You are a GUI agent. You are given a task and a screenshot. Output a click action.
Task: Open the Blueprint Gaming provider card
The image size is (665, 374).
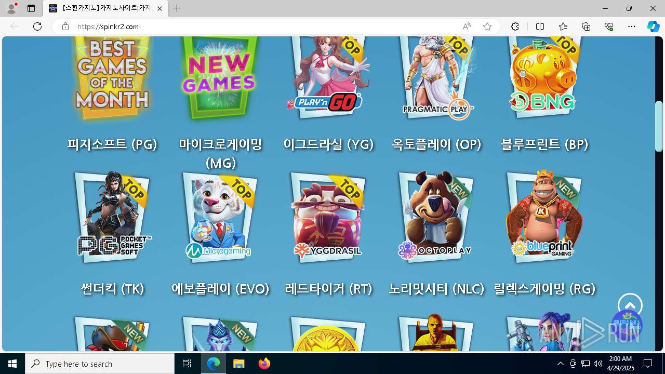544,217
